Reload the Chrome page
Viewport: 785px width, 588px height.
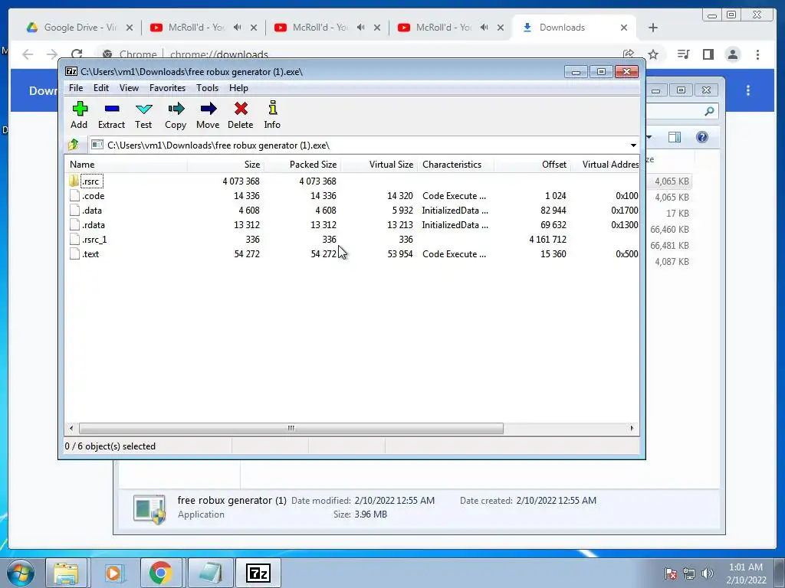[77, 54]
